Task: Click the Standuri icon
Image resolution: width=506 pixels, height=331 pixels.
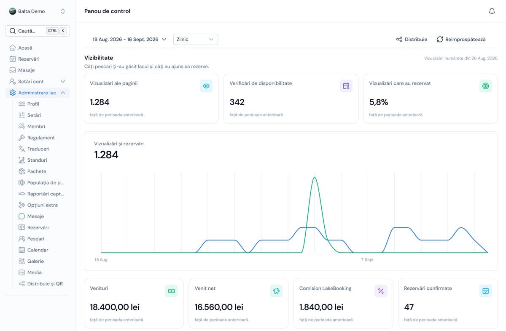Action: pos(22,160)
